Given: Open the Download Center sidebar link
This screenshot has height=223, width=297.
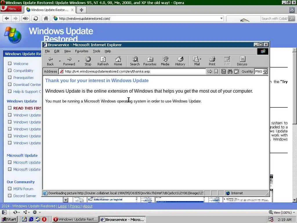Looking at the screenshot, I should click(x=27, y=84).
